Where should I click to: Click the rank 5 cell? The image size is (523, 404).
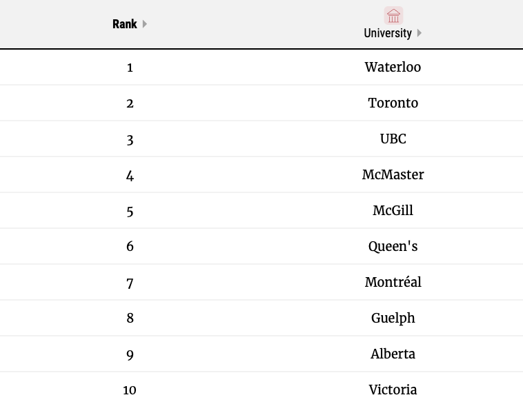(130, 212)
